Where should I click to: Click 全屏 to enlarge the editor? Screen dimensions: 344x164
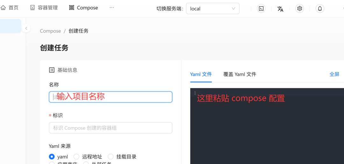click(x=334, y=74)
